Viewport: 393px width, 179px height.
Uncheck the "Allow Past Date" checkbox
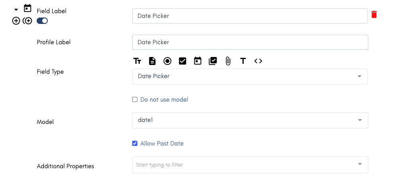(x=135, y=144)
